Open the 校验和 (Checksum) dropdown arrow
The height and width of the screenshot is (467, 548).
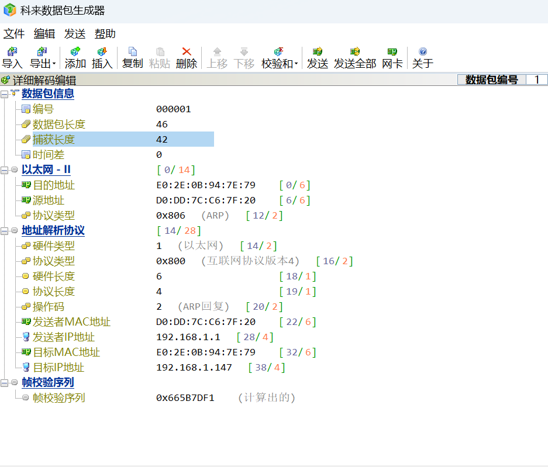point(296,64)
